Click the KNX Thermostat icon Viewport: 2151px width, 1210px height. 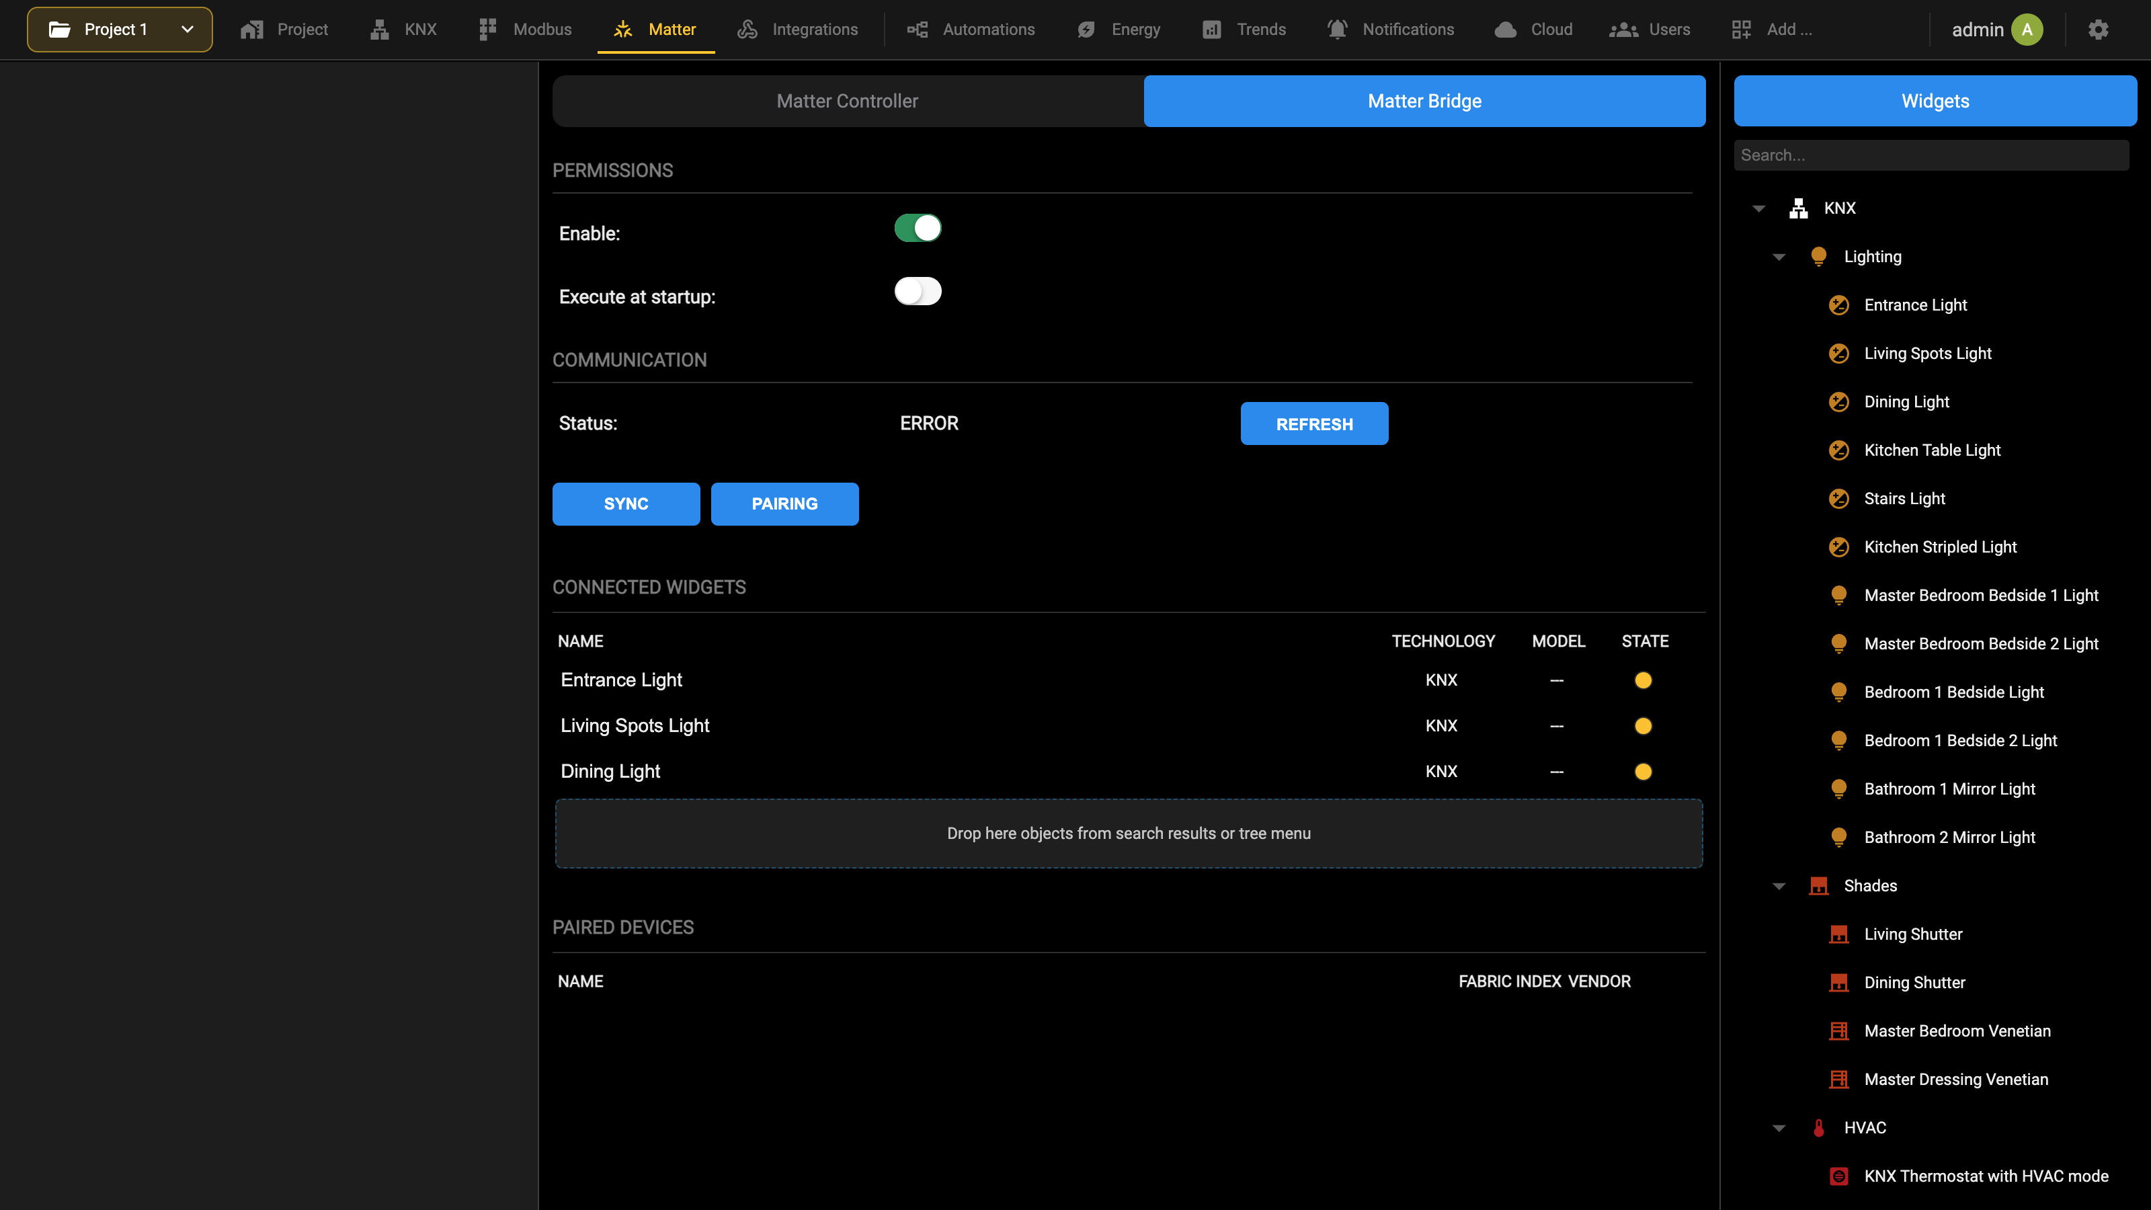pos(1838,1176)
